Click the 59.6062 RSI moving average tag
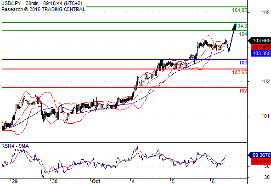 tap(261, 161)
